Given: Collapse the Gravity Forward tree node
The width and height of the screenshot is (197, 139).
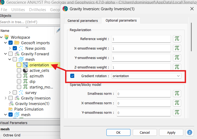Looking at the screenshot, I should point(6,54).
